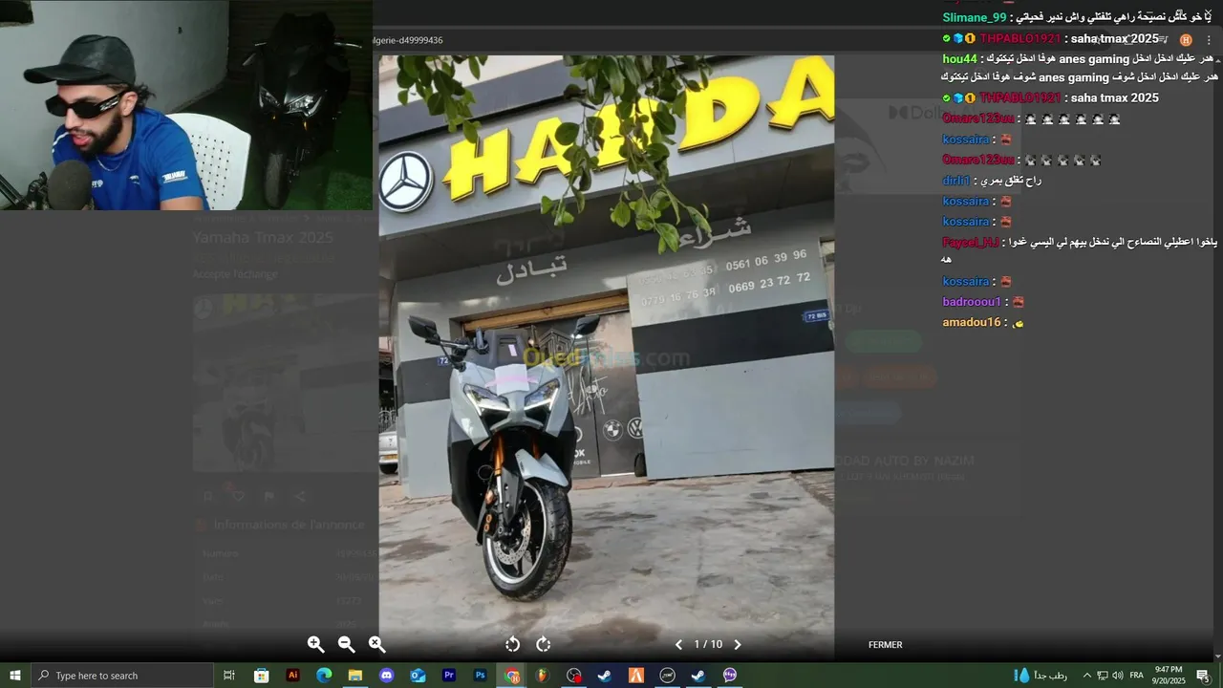The height and width of the screenshot is (688, 1223).
Task: Open the orange app icon in taskbar
Action: 636,676
